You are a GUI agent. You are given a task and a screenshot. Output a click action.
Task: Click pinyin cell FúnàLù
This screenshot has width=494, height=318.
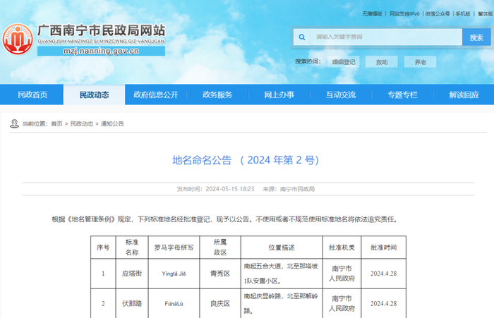tap(174, 303)
